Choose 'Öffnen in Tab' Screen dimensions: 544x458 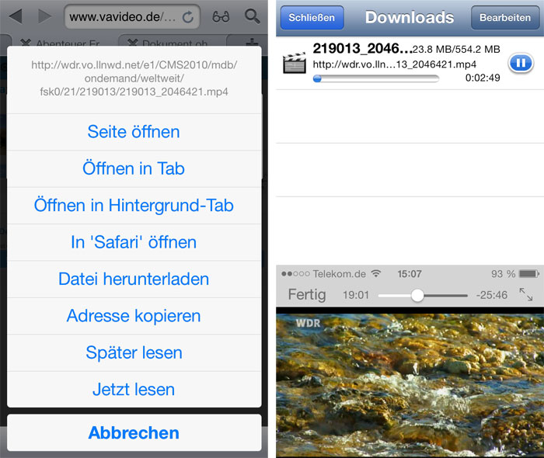pos(134,168)
